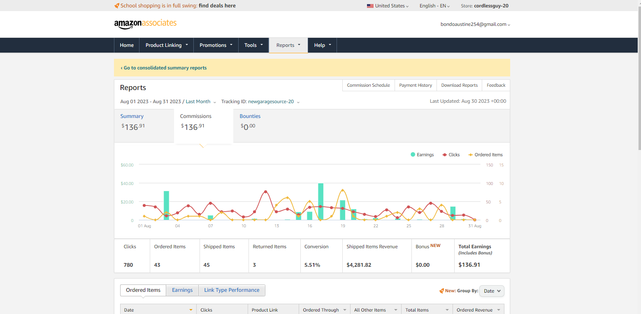Sort by the Date column header arrow
The image size is (641, 314).
(191, 310)
